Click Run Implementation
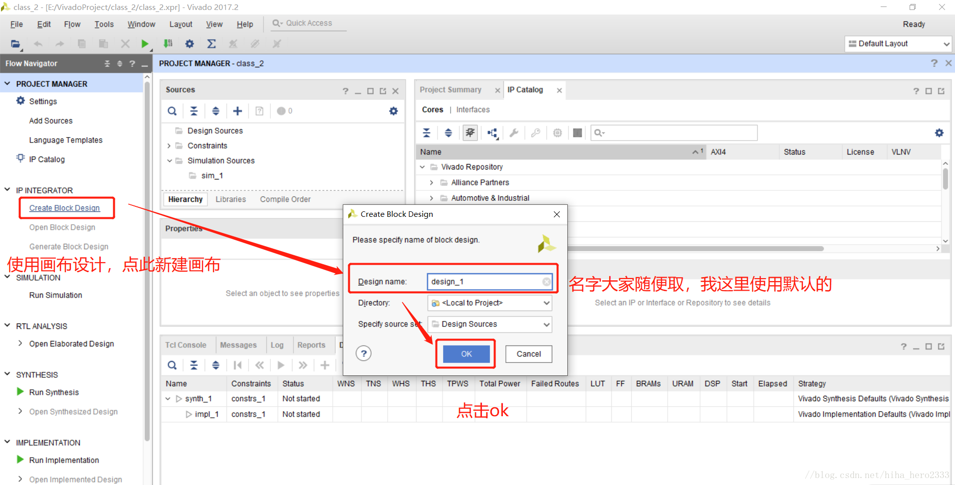The height and width of the screenshot is (485, 955). pyautogui.click(x=64, y=460)
